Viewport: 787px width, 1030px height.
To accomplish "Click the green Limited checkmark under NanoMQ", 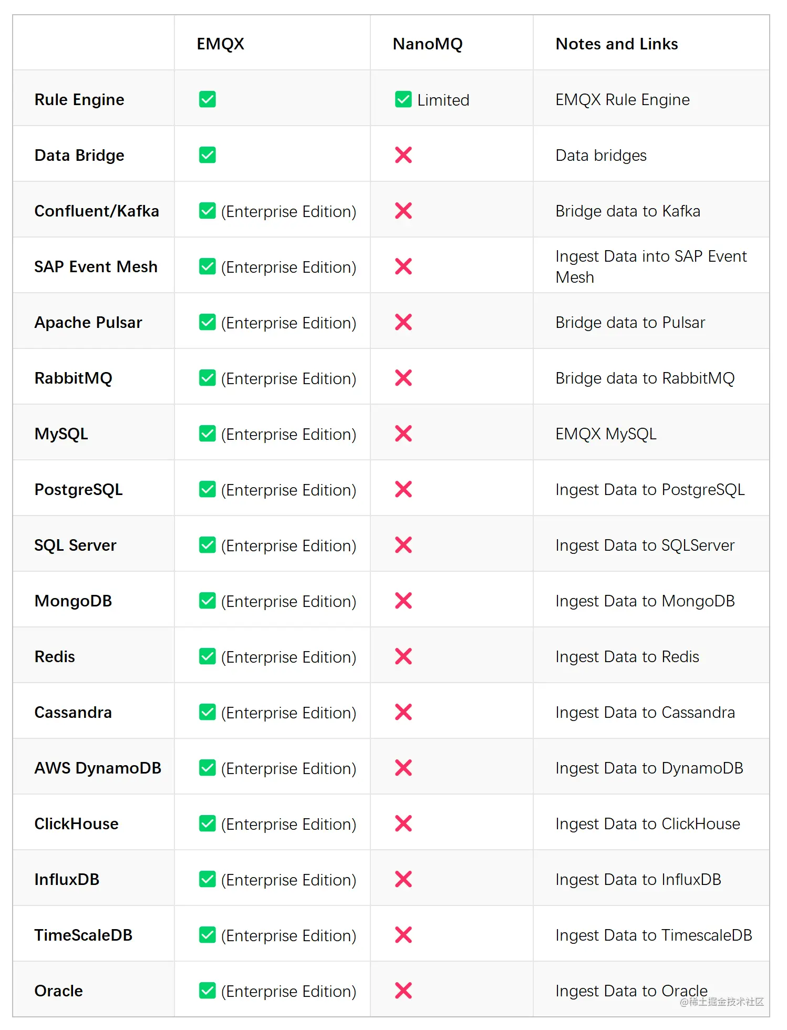I will pyautogui.click(x=403, y=99).
